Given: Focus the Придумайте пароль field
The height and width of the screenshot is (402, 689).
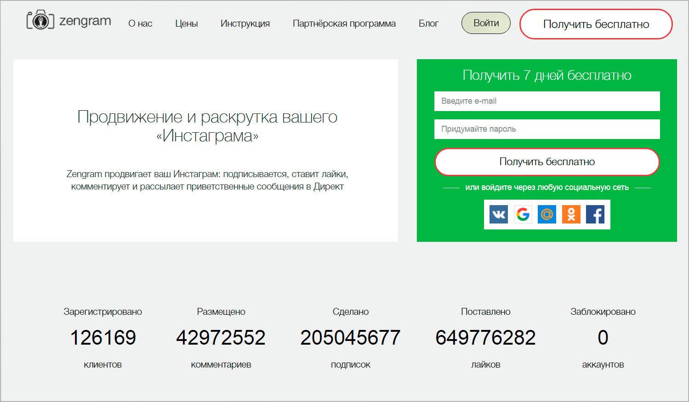Looking at the screenshot, I should [547, 129].
